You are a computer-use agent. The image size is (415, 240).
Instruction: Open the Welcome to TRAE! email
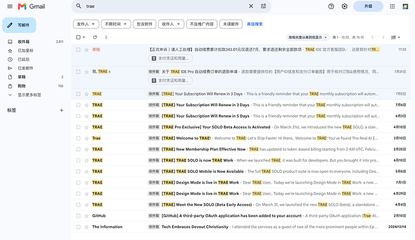[241, 139]
